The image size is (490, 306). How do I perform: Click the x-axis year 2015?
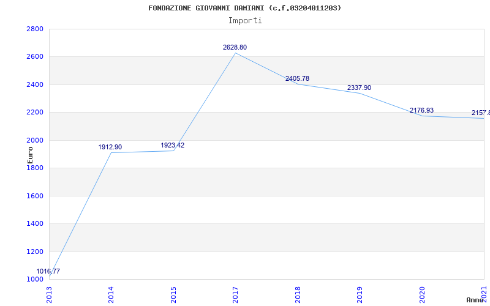[x=173, y=295]
